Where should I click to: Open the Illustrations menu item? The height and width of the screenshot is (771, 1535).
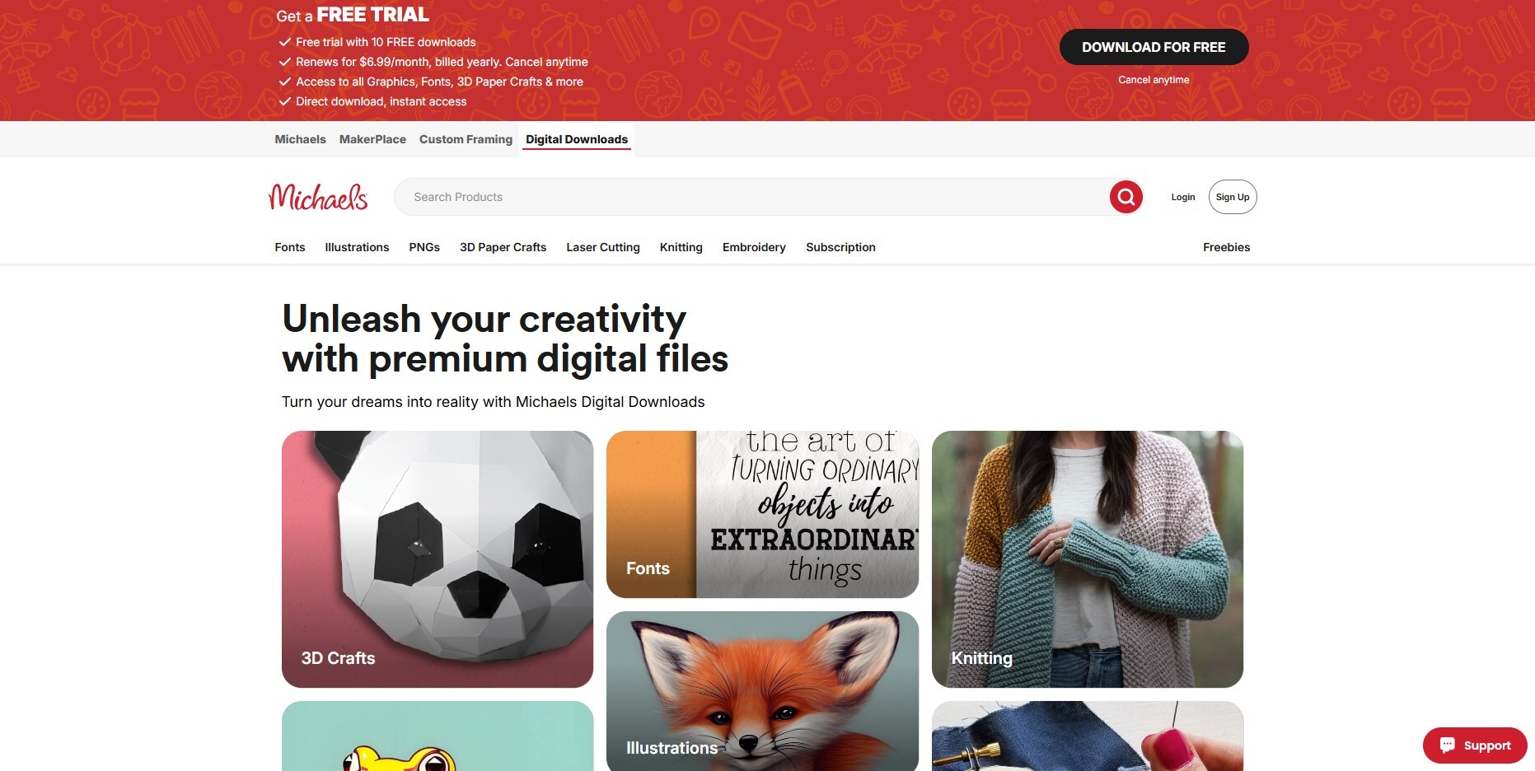click(x=357, y=247)
